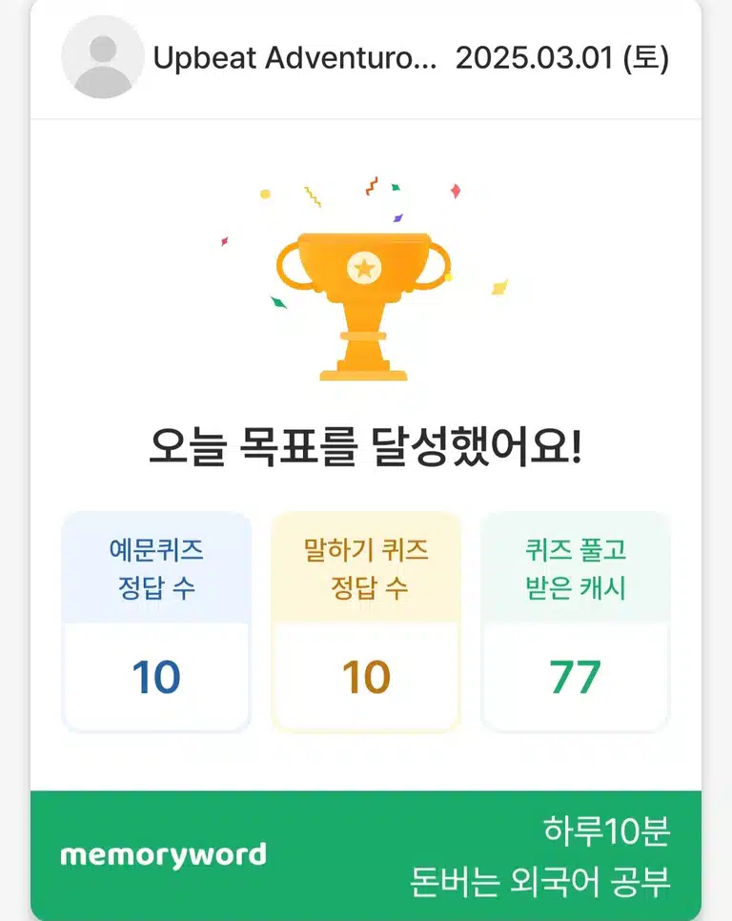The image size is (732, 921).
Task: Tap the orange number 10 score
Action: [x=366, y=677]
